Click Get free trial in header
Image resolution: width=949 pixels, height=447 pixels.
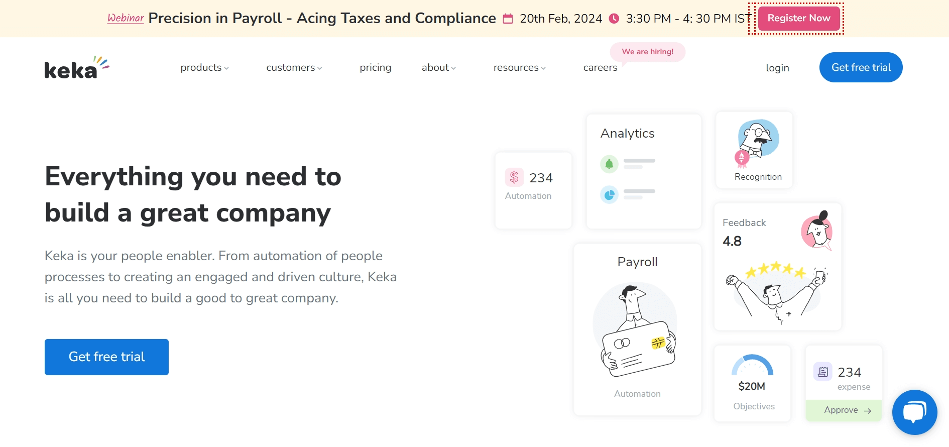click(x=861, y=67)
